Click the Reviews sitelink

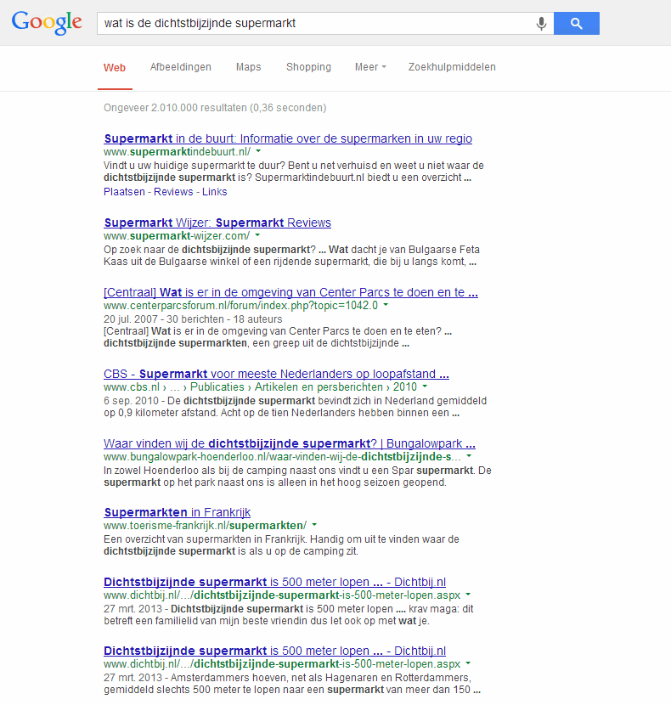pos(173,192)
